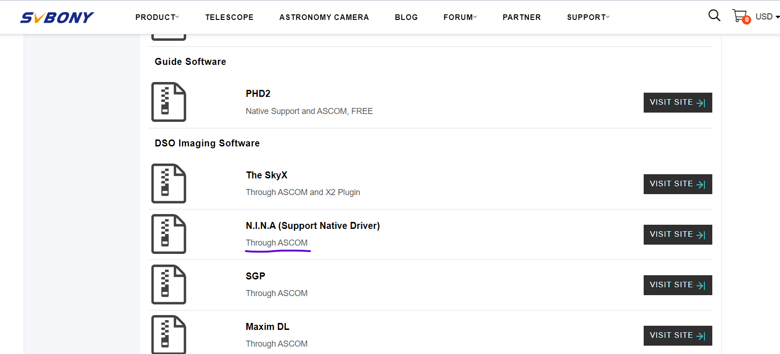Open the PARTNER menu item
The image size is (780, 354).
(x=522, y=17)
